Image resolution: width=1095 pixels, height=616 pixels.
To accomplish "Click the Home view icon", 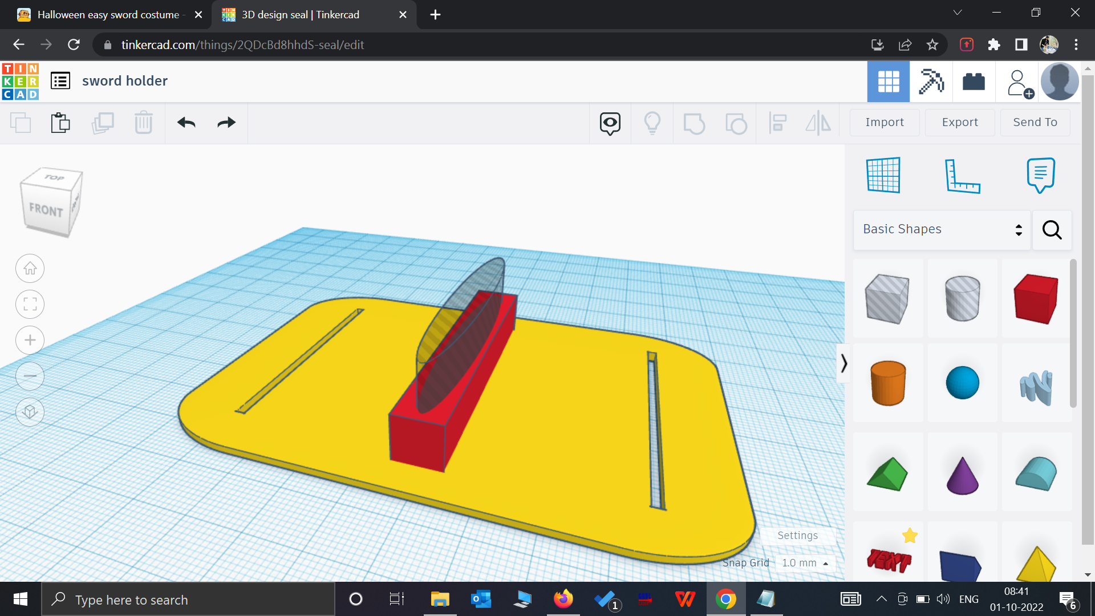I will click(30, 269).
